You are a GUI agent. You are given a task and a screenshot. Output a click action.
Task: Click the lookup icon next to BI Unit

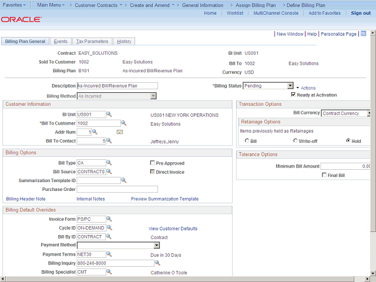coord(109,115)
